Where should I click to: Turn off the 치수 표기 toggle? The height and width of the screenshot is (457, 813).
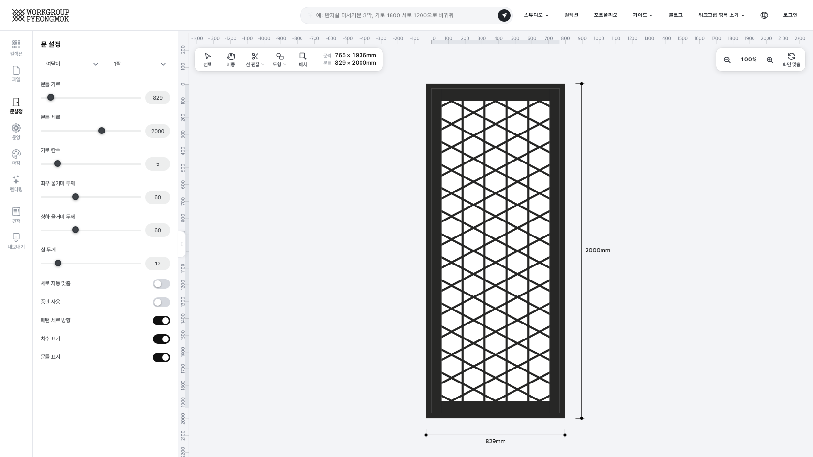point(162,339)
